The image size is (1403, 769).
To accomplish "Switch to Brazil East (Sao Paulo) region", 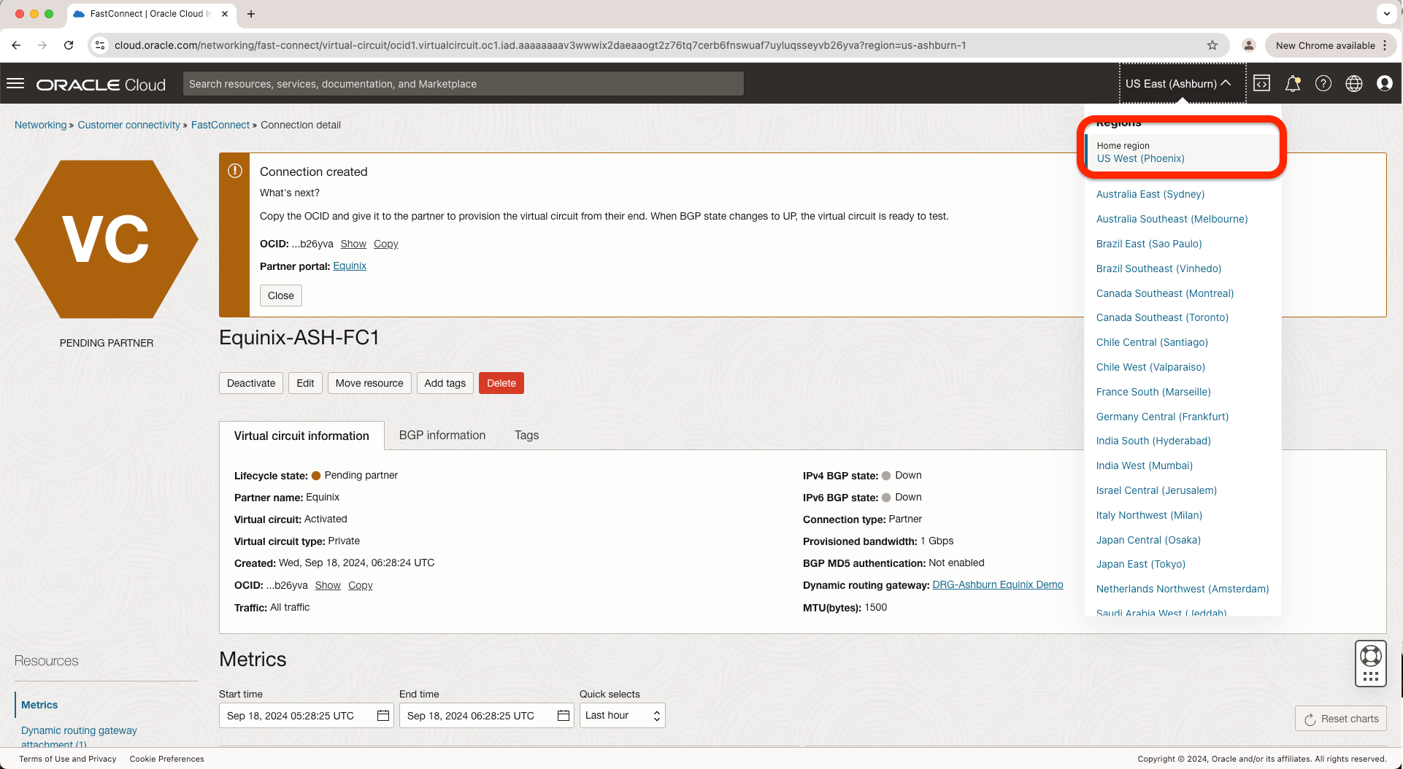I will tap(1149, 244).
